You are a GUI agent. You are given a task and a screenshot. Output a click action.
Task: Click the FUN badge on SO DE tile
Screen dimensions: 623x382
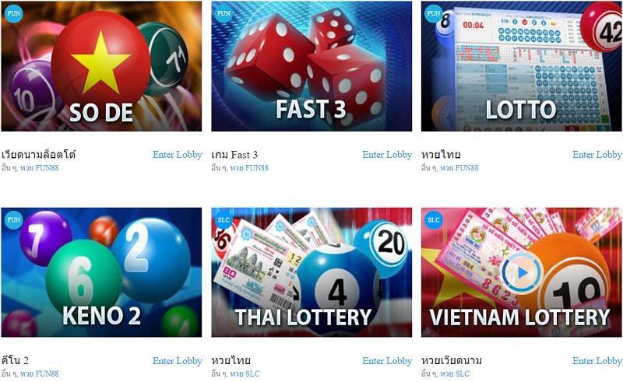click(13, 13)
